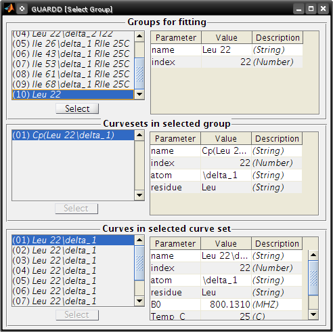The width and height of the screenshot is (333, 332).
Task: Click Description column header in curves table
Action: (x=277, y=243)
